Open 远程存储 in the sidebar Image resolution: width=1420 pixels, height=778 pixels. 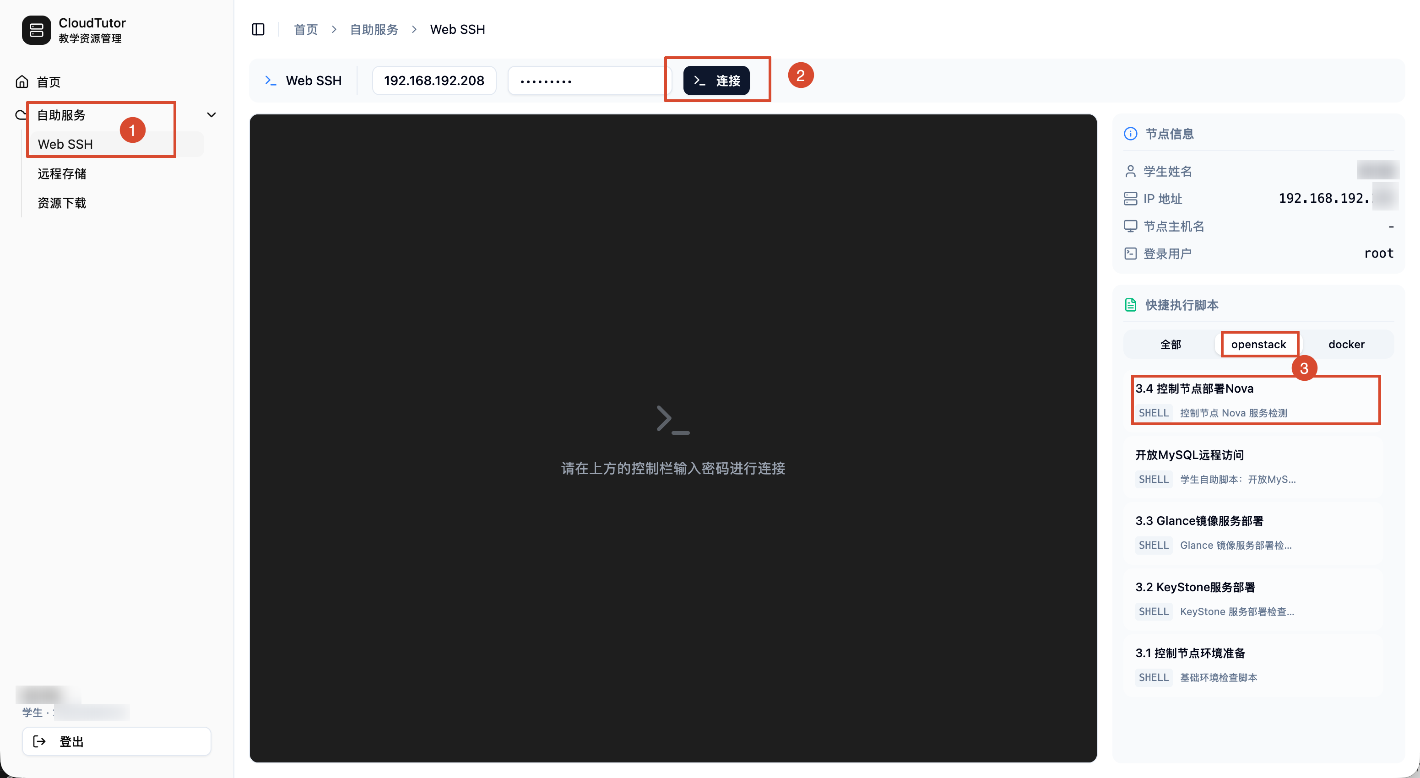(x=62, y=173)
